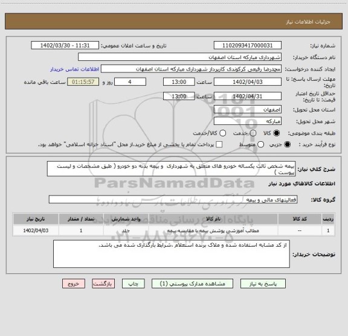The image size is (348, 336).
Task: Click the اطلاعات کالاهای مورد نیاز heading
Action: [302, 183]
